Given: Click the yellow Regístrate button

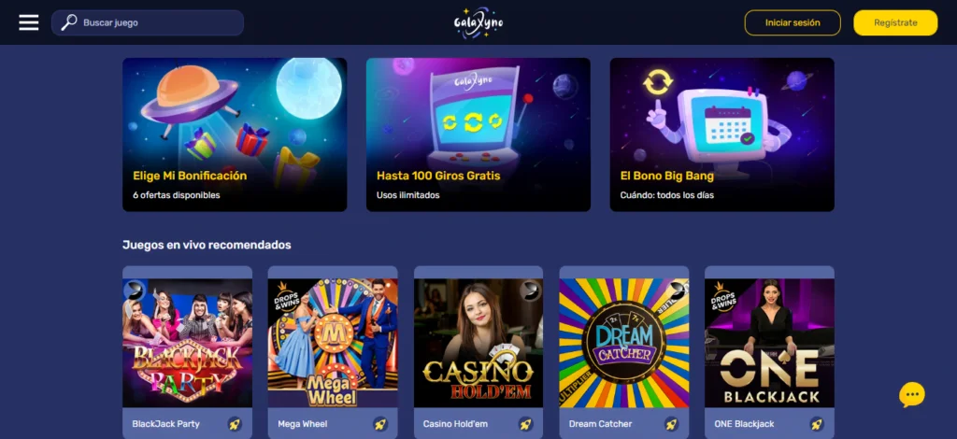Looking at the screenshot, I should pyautogui.click(x=895, y=22).
